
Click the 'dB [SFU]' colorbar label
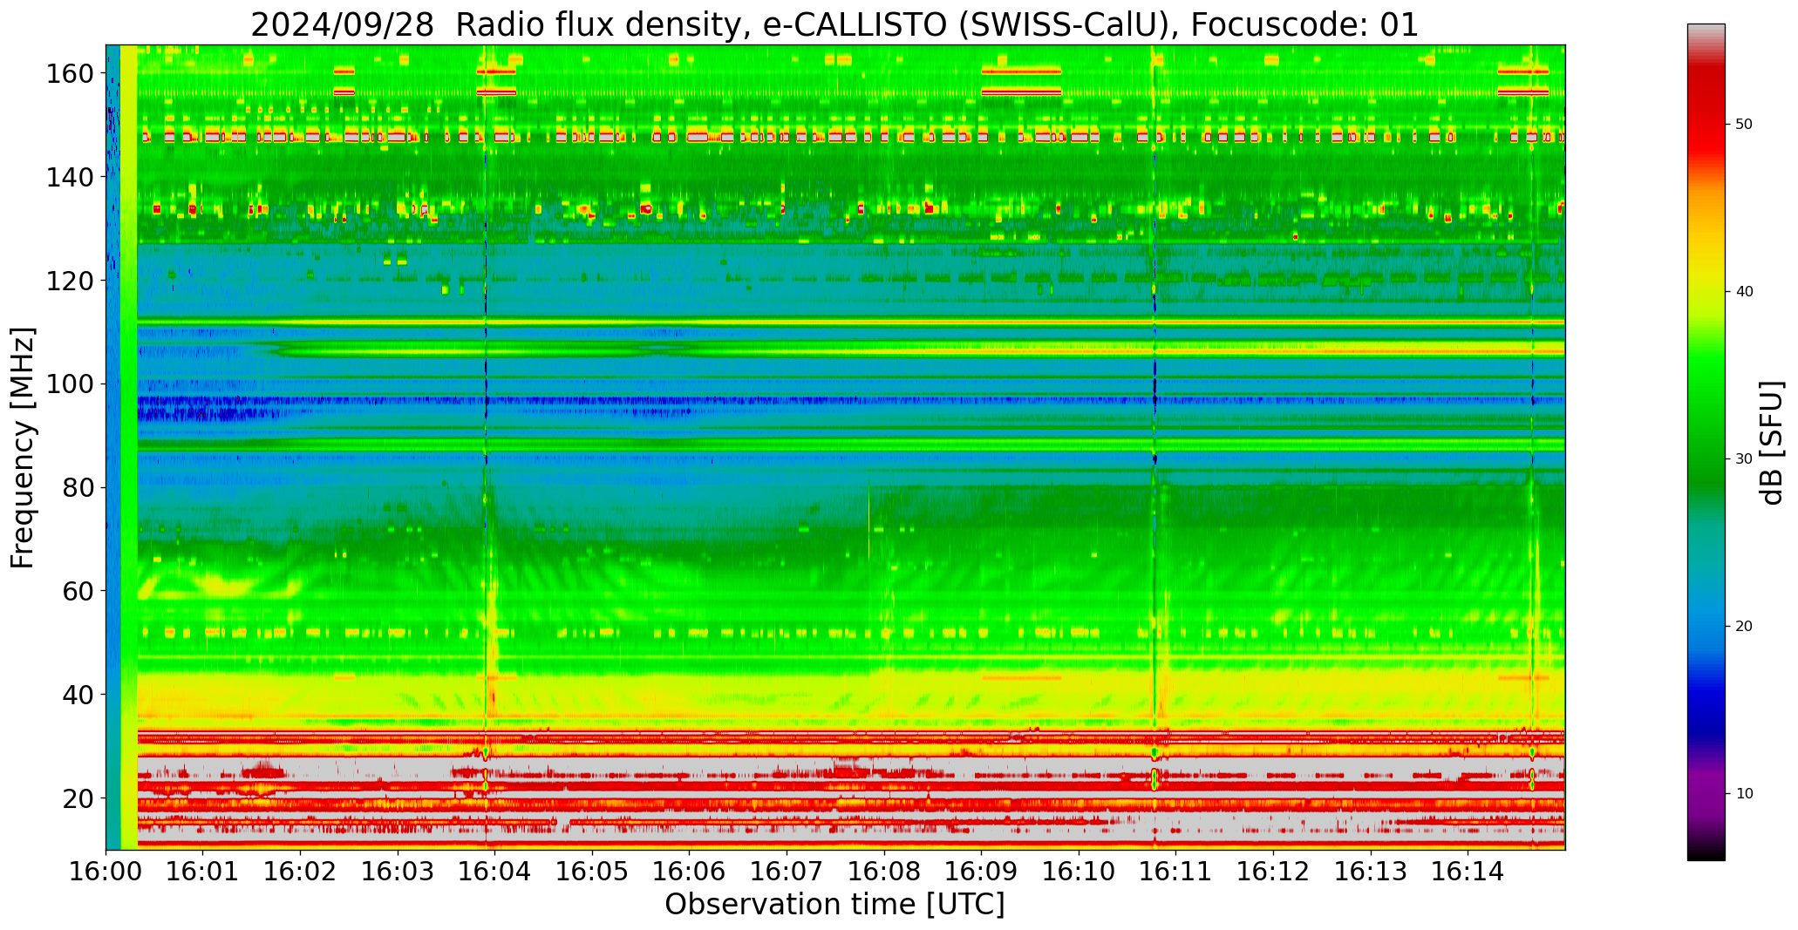(1771, 443)
